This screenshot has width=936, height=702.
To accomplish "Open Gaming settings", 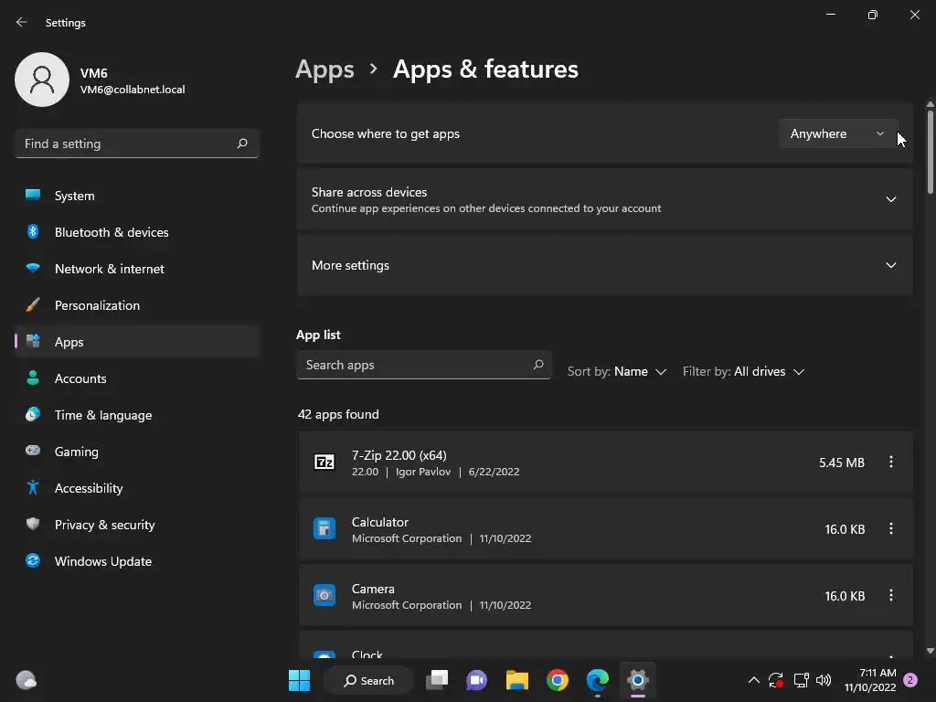I will click(x=137, y=452).
